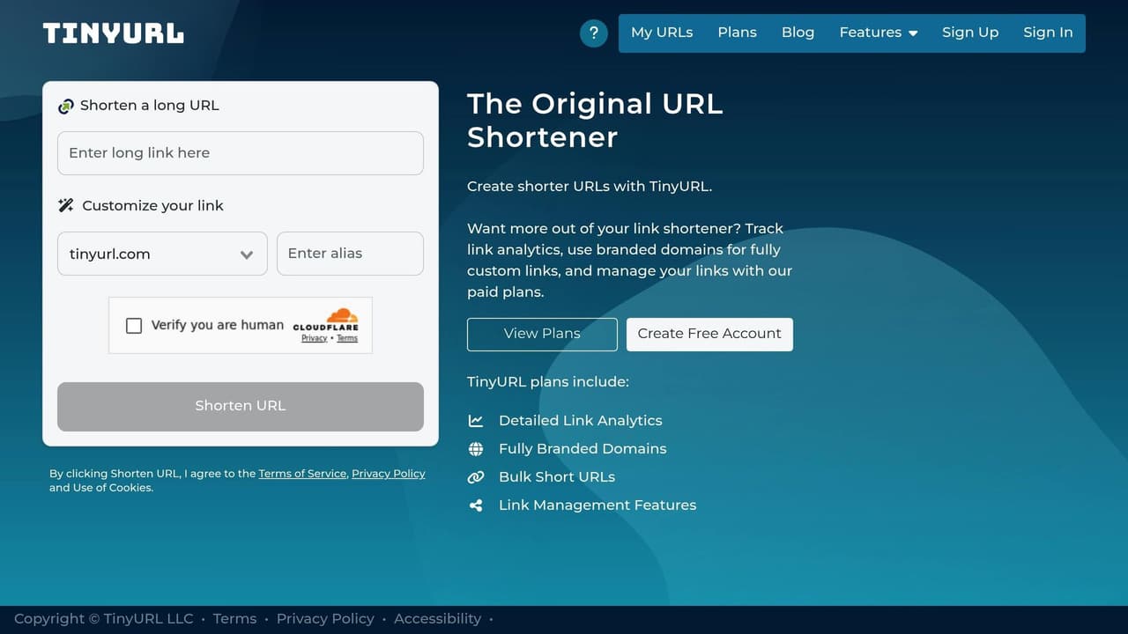Click the Bulk Short URLs chain icon

point(476,477)
